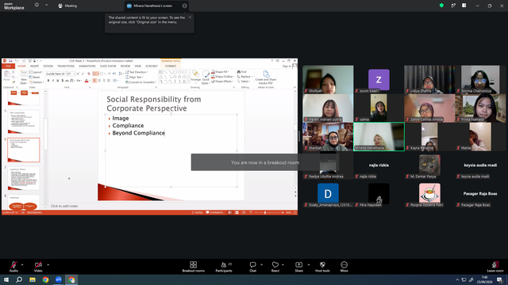This screenshot has height=285, width=508.
Task: Open Breakout rooms panel
Action: tap(194, 267)
